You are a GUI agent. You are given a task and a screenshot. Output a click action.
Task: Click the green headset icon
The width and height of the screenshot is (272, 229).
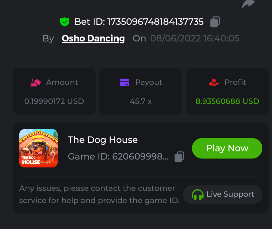click(x=197, y=194)
